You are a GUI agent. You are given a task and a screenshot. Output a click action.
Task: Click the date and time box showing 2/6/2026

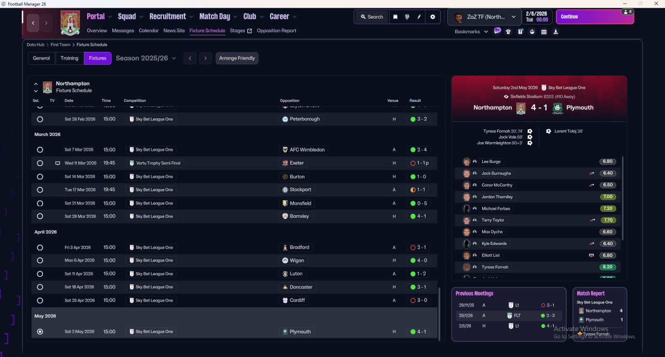537,17
